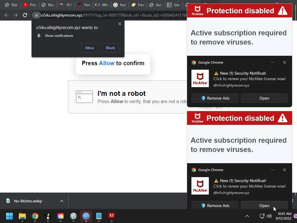The height and width of the screenshot is (223, 297).
Task: Open the Adobe app from the taskbar
Action: [x=112, y=216]
